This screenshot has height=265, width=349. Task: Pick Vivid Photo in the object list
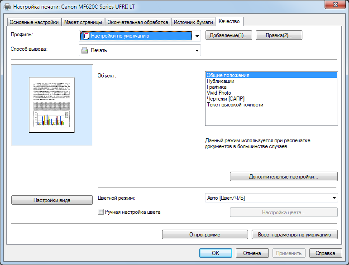tap(271, 93)
